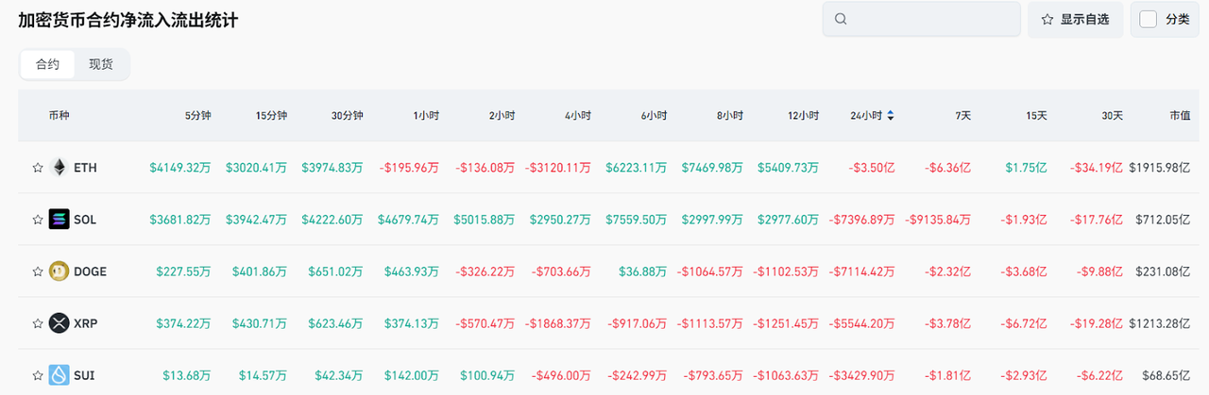The image size is (1209, 395).
Task: Focus the search input field
Action: click(922, 19)
